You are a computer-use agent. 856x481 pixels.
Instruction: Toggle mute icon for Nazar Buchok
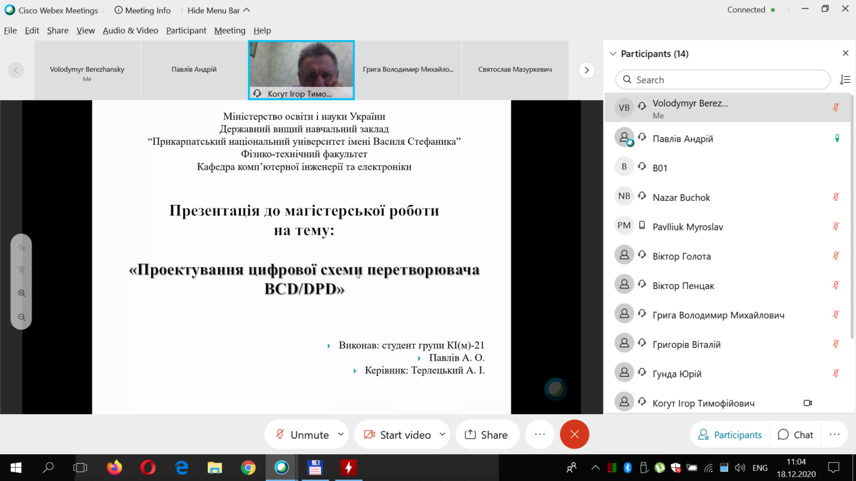836,197
